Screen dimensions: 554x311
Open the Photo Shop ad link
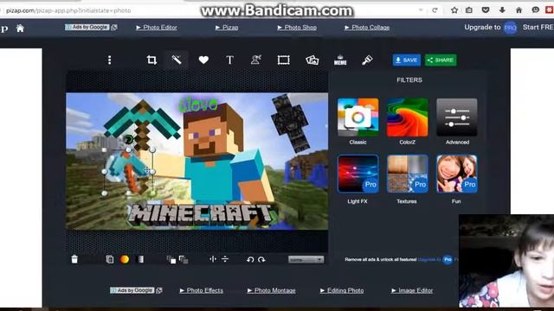[297, 27]
